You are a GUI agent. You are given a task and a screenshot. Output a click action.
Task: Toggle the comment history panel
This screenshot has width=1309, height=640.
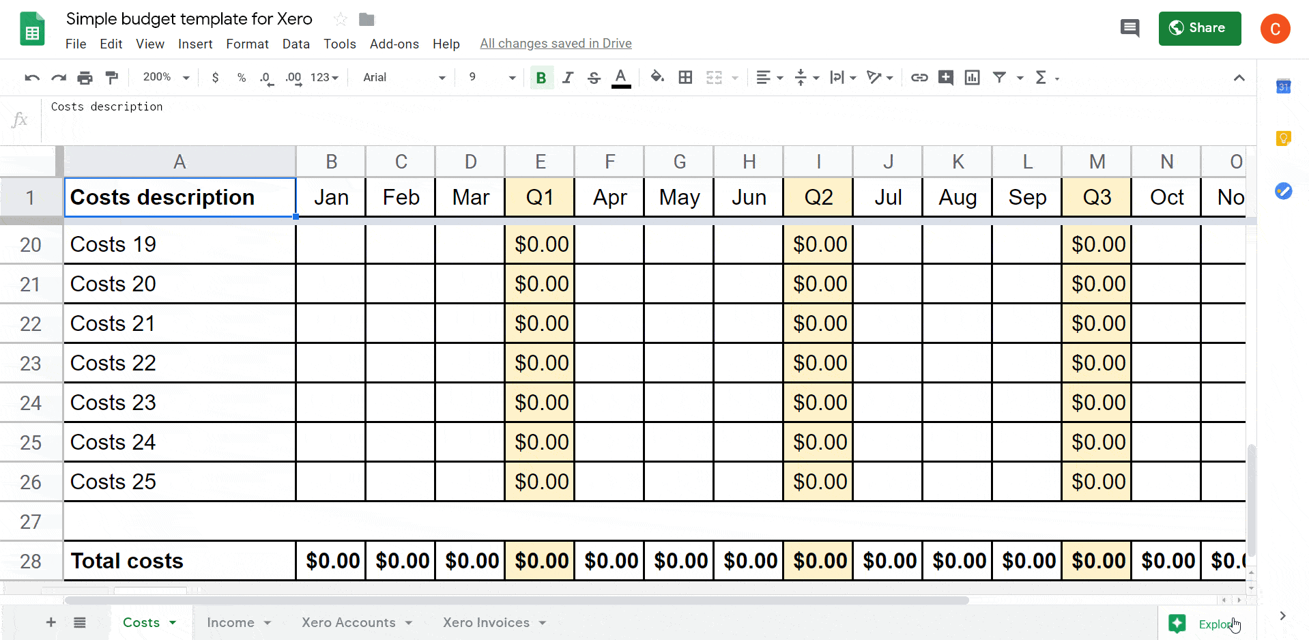pyautogui.click(x=1130, y=28)
